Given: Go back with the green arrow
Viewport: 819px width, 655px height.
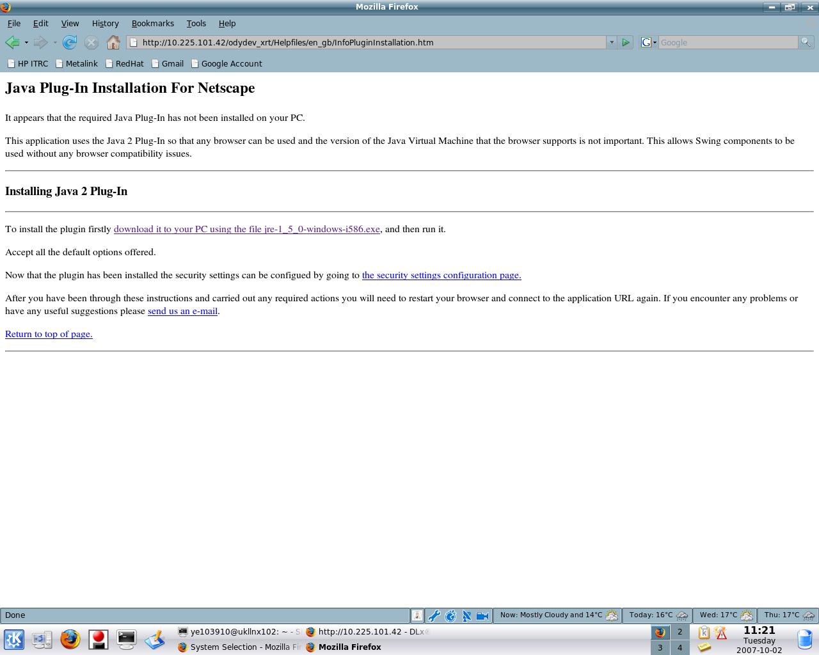Looking at the screenshot, I should point(12,42).
